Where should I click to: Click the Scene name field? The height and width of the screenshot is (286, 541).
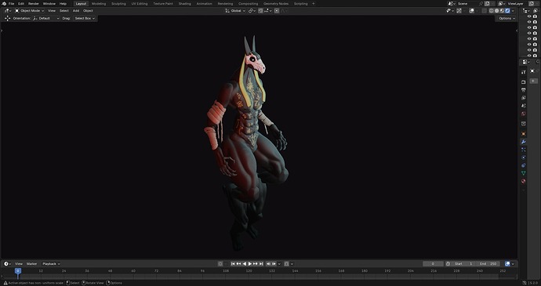tap(468, 3)
